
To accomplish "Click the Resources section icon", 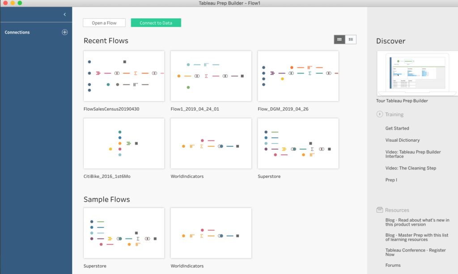I will [379, 210].
